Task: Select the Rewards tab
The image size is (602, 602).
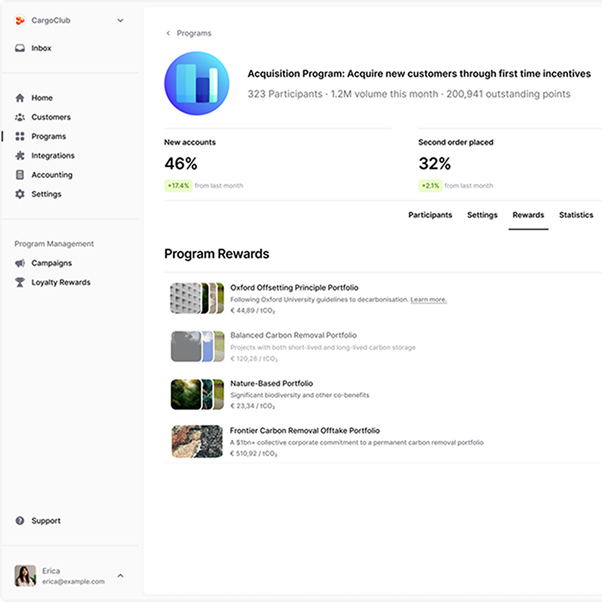Action: click(529, 215)
